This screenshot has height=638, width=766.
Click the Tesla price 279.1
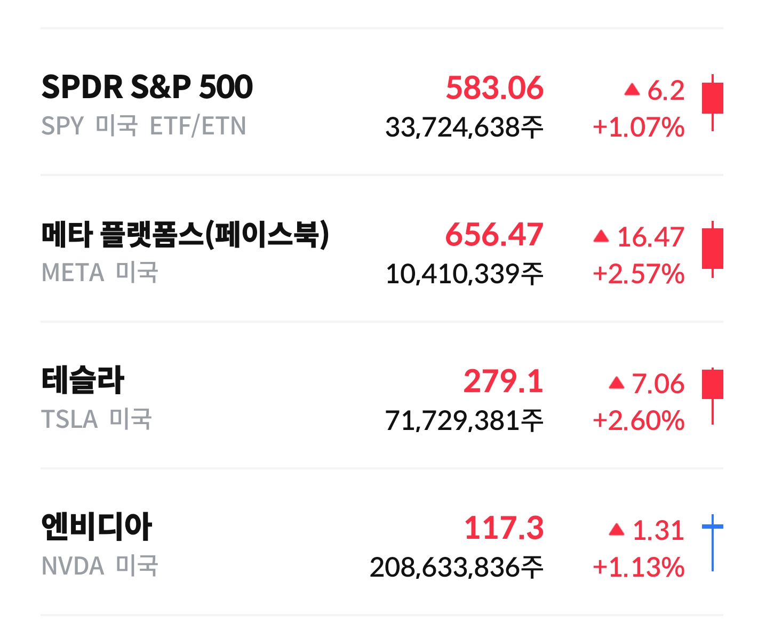click(x=503, y=381)
